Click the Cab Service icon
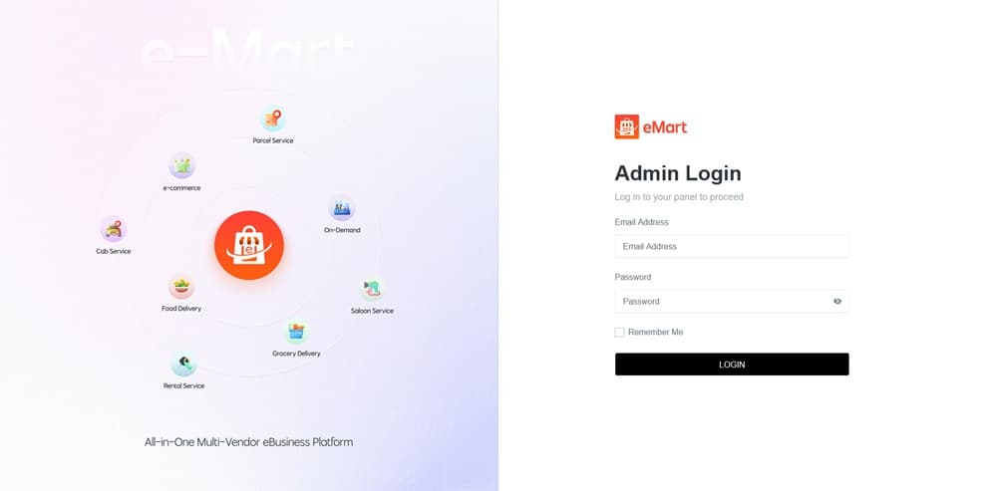The width and height of the screenshot is (997, 491). click(114, 229)
